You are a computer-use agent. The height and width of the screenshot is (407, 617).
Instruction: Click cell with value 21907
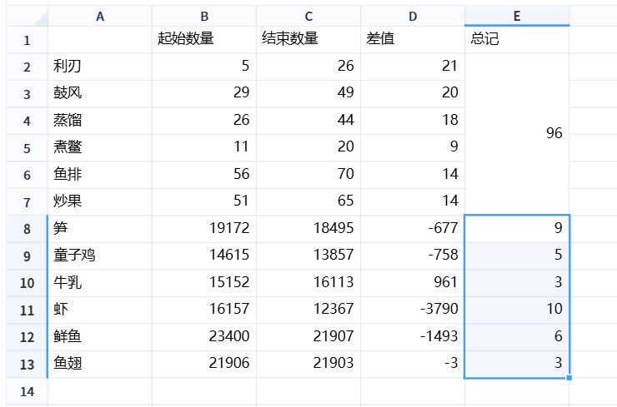point(308,337)
